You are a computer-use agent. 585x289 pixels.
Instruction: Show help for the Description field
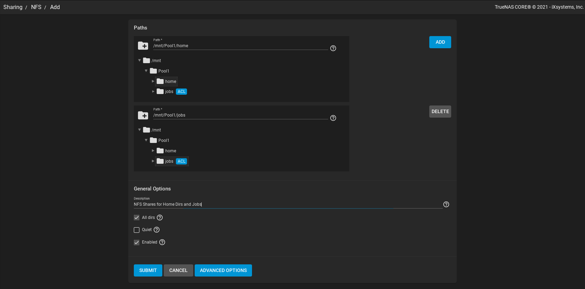[x=446, y=204]
